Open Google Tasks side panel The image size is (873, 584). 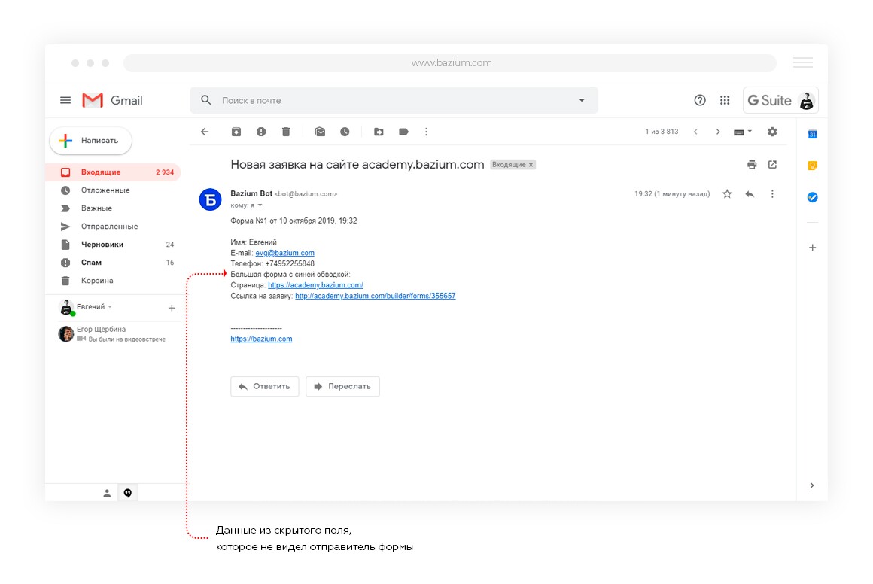[x=812, y=197]
